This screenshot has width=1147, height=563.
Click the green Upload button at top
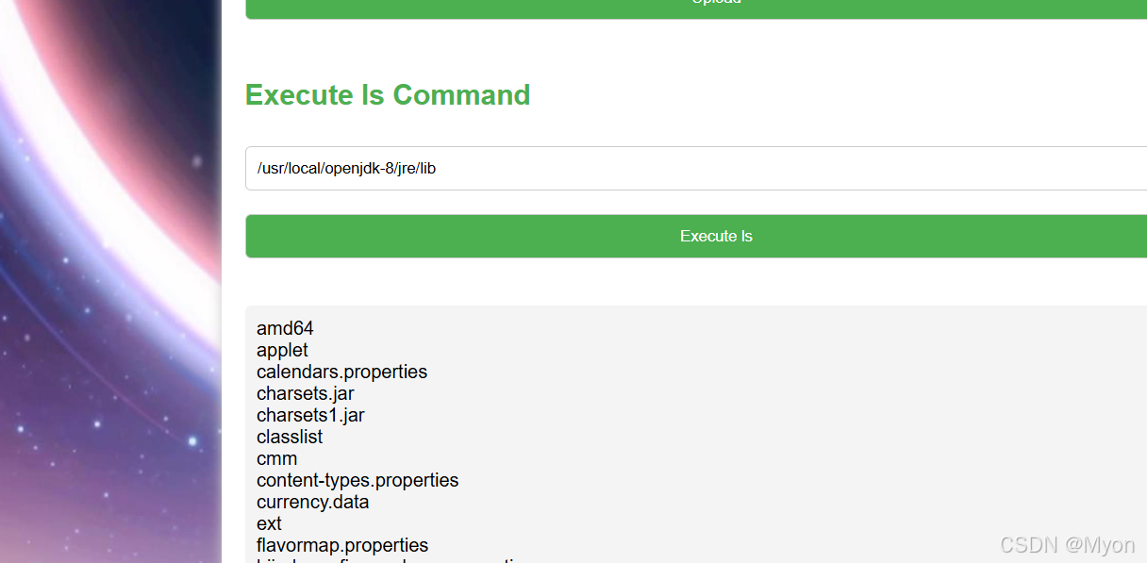coord(696,8)
